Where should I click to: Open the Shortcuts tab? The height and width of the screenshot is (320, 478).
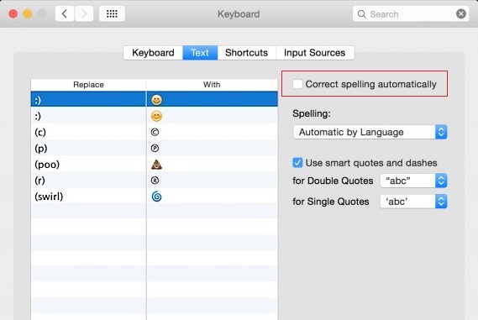(247, 53)
